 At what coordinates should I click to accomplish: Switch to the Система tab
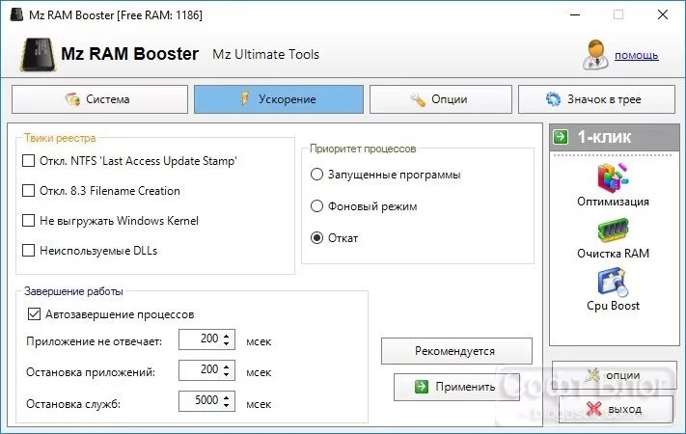pos(99,99)
